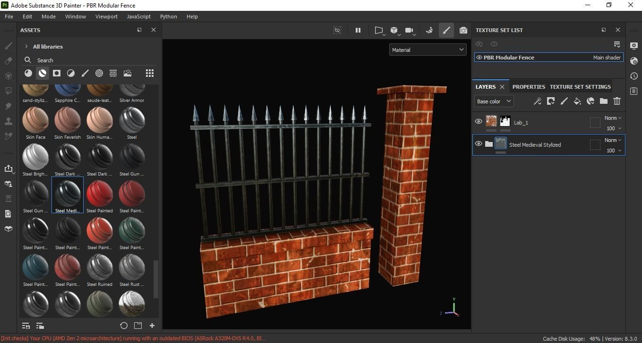Switch to the TEXTURE SET SETTINGS tab
This screenshot has width=642, height=343.
pos(580,87)
